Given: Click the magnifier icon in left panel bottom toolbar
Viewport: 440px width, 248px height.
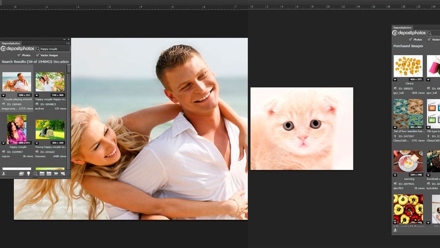Looking at the screenshot, I should [x=35, y=174].
